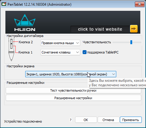146x128 pixels.
Task: Click the Кнопка 2 label
Action: pos(26,42)
